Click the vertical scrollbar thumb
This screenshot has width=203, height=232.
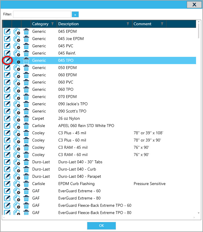click(x=199, y=31)
